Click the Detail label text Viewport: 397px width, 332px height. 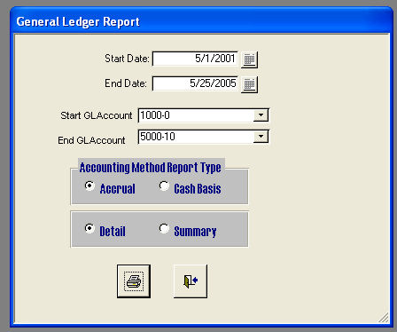[x=113, y=232]
